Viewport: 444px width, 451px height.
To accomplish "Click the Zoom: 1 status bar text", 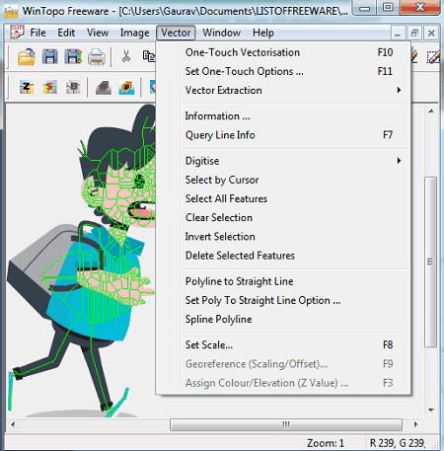I will (326, 443).
